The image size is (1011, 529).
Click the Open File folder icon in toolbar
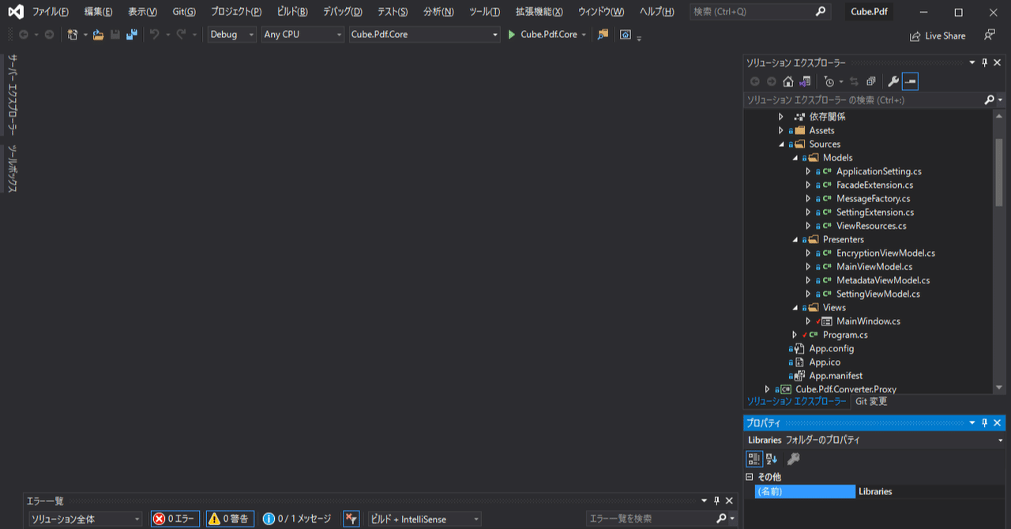point(99,35)
